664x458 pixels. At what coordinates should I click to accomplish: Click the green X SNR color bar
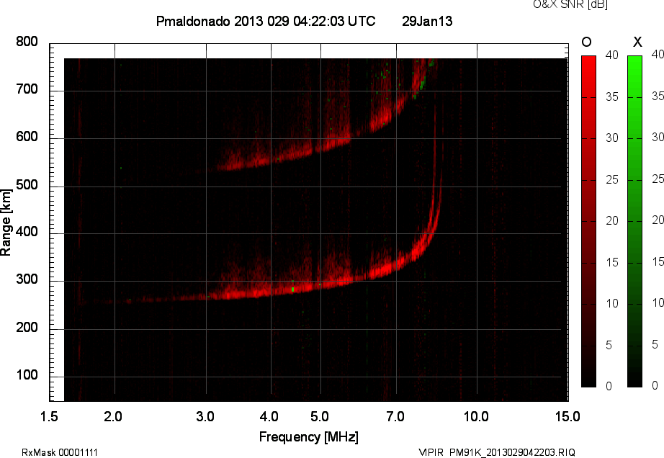click(634, 221)
